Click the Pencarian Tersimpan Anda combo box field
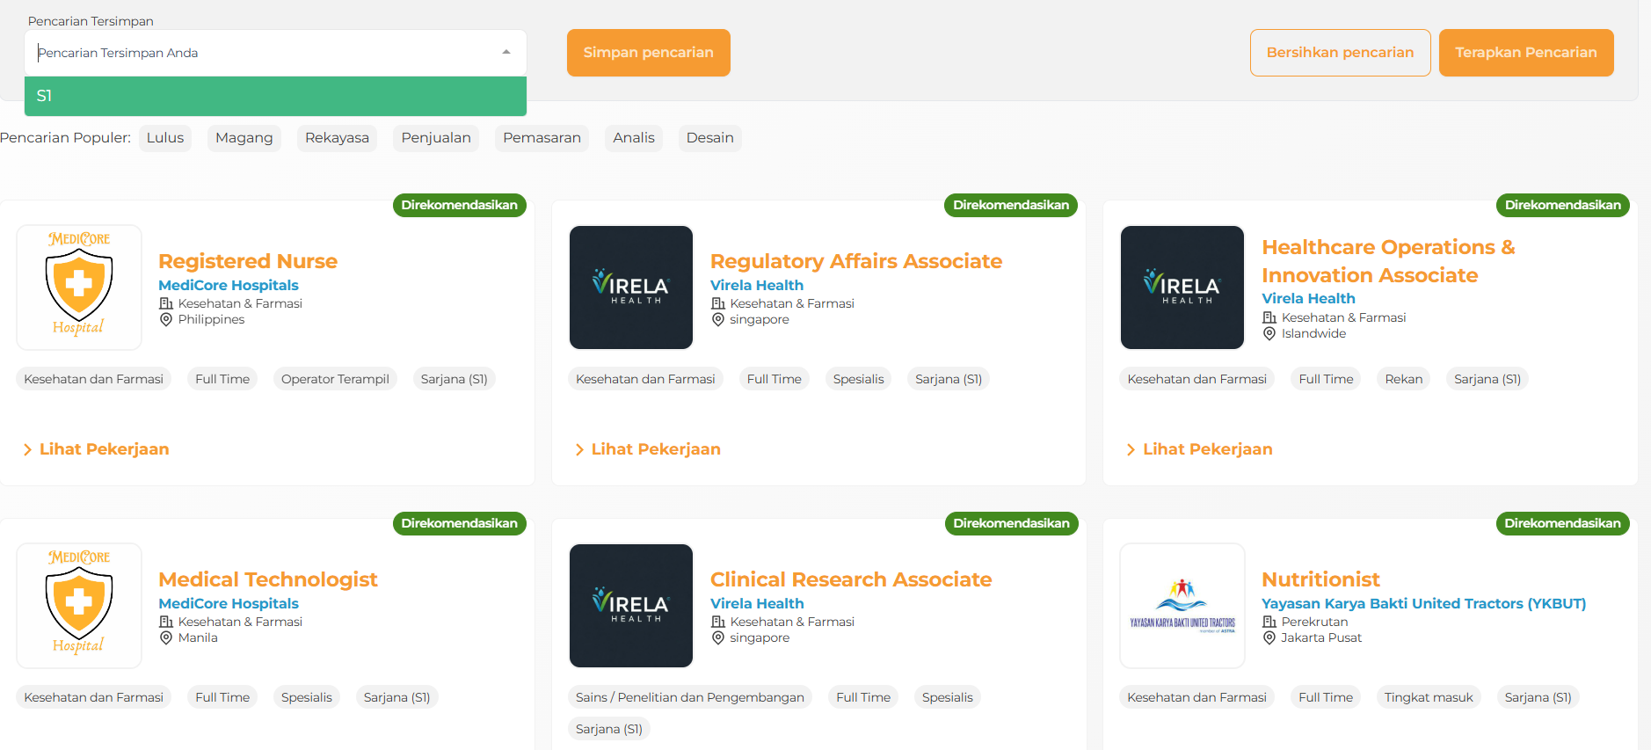The width and height of the screenshot is (1651, 750). [264, 53]
